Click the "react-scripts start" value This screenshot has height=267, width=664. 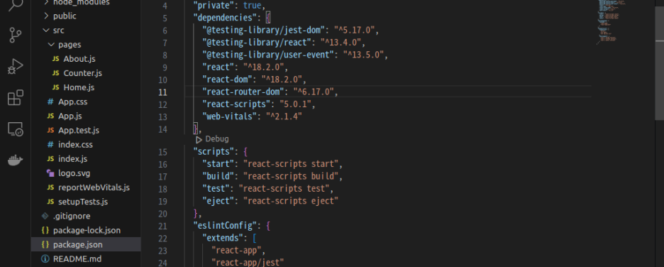(x=291, y=163)
